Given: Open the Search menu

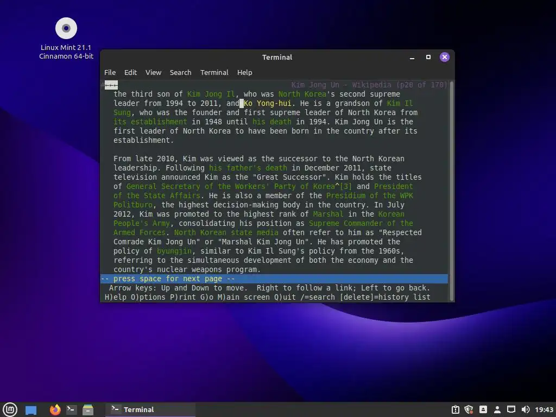Looking at the screenshot, I should click(x=180, y=72).
